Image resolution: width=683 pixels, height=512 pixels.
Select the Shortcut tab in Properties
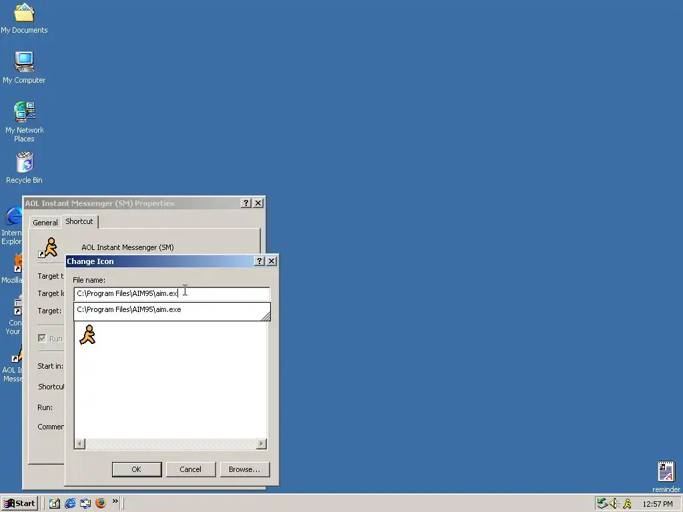[79, 221]
